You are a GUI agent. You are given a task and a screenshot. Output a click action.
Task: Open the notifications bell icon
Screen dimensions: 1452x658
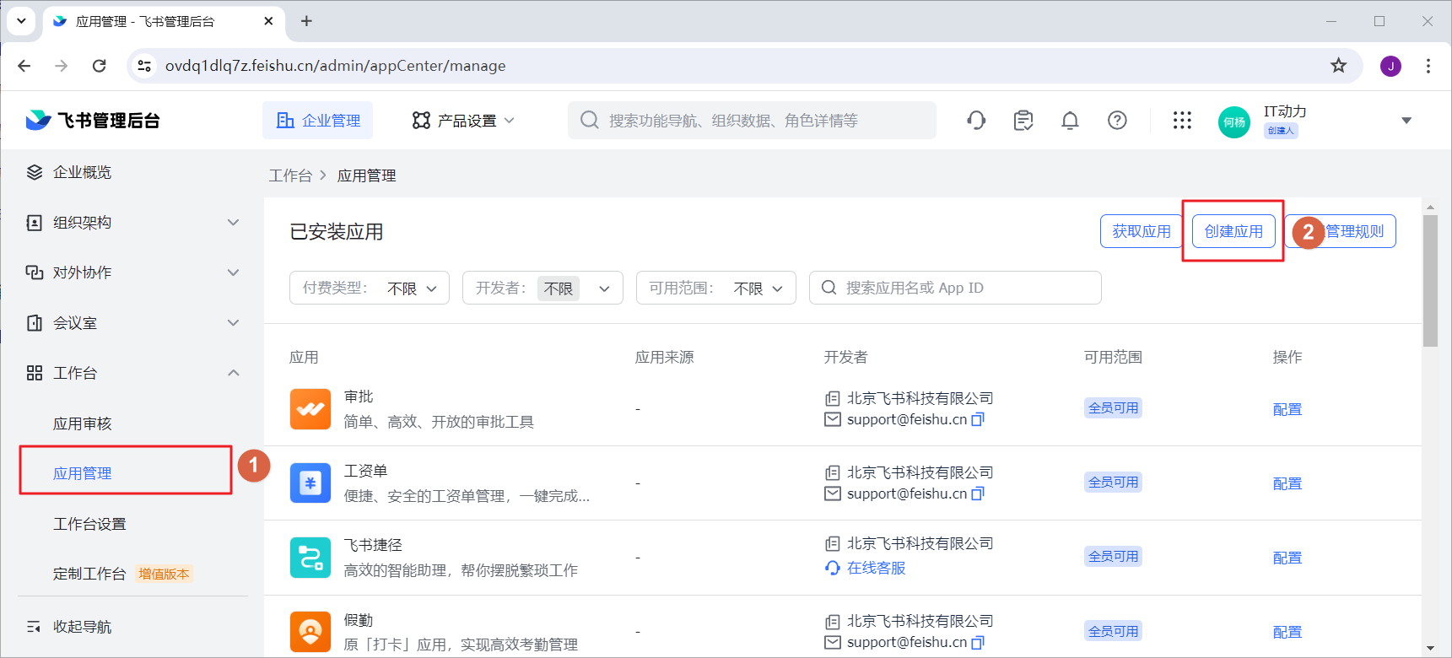pos(1070,121)
